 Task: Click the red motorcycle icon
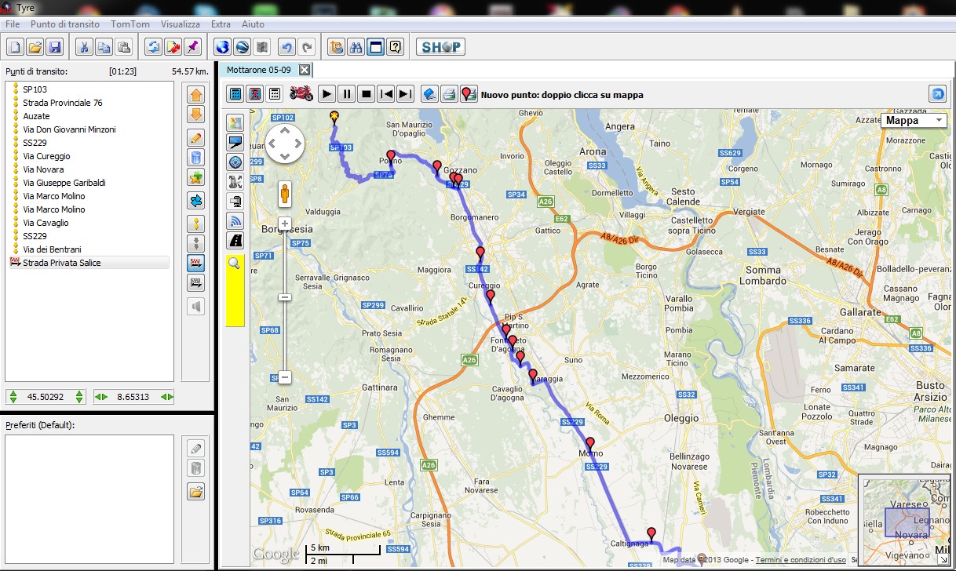(301, 94)
